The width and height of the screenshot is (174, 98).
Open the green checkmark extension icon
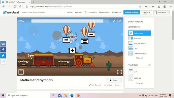pyautogui.click(x=146, y=7)
